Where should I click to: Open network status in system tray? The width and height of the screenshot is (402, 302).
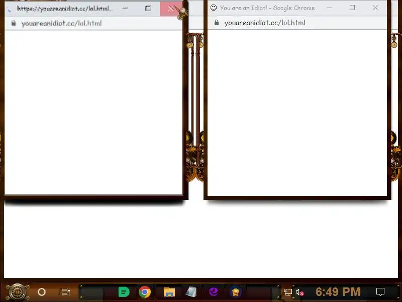click(287, 292)
